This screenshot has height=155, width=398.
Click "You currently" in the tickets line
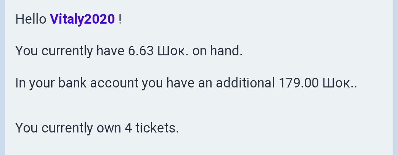(x=54, y=128)
